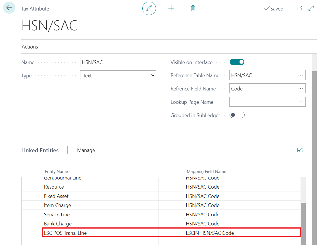This screenshot has height=245, width=331.
Task: Click the pencil edit icon
Action: [149, 9]
